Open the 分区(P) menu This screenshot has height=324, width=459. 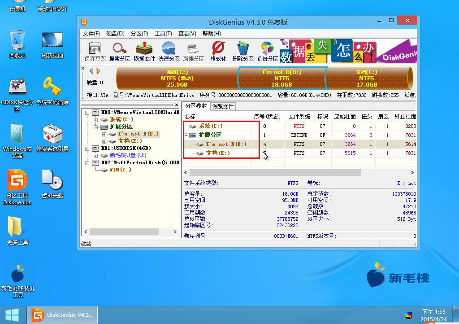point(139,34)
